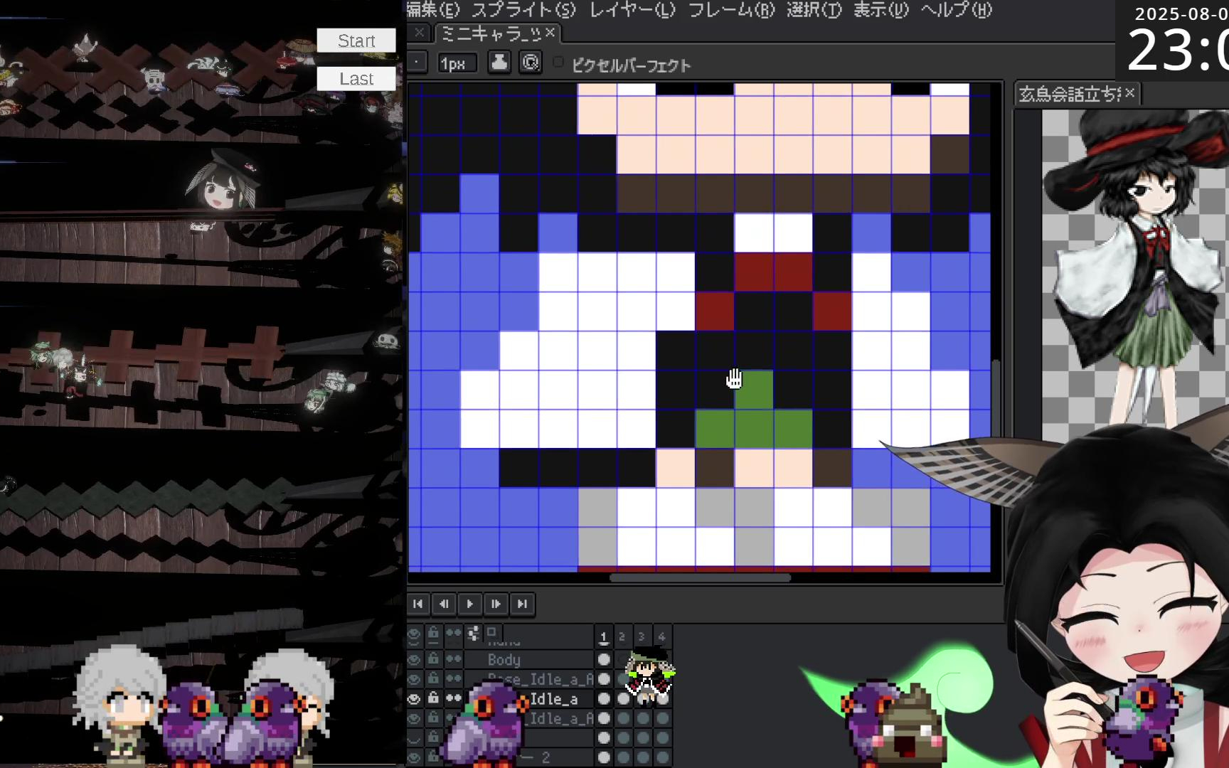The image size is (1229, 768).
Task: Open the brush type selector button
Action: click(x=417, y=63)
